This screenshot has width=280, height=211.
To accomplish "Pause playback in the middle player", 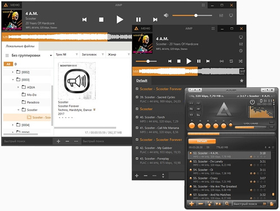I will (198, 61).
